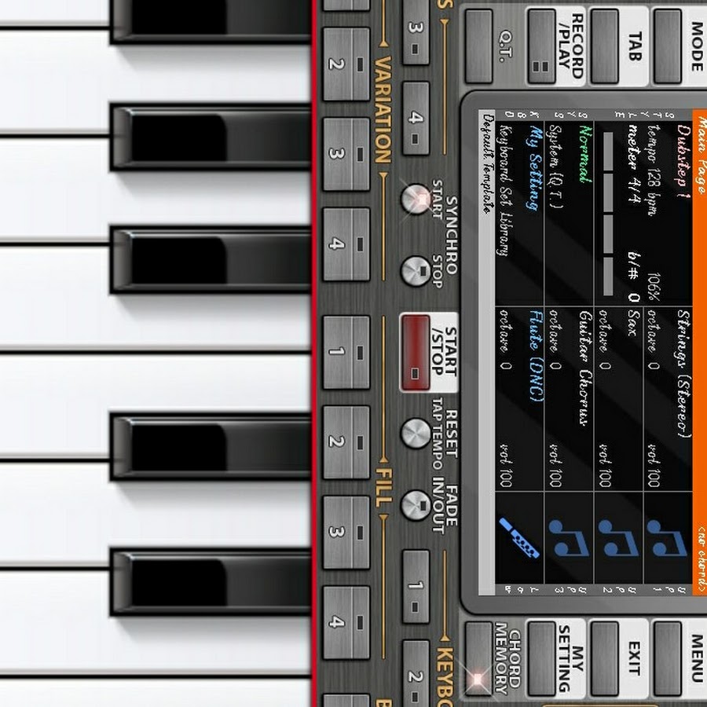Toggle Synchro Start

416,199
